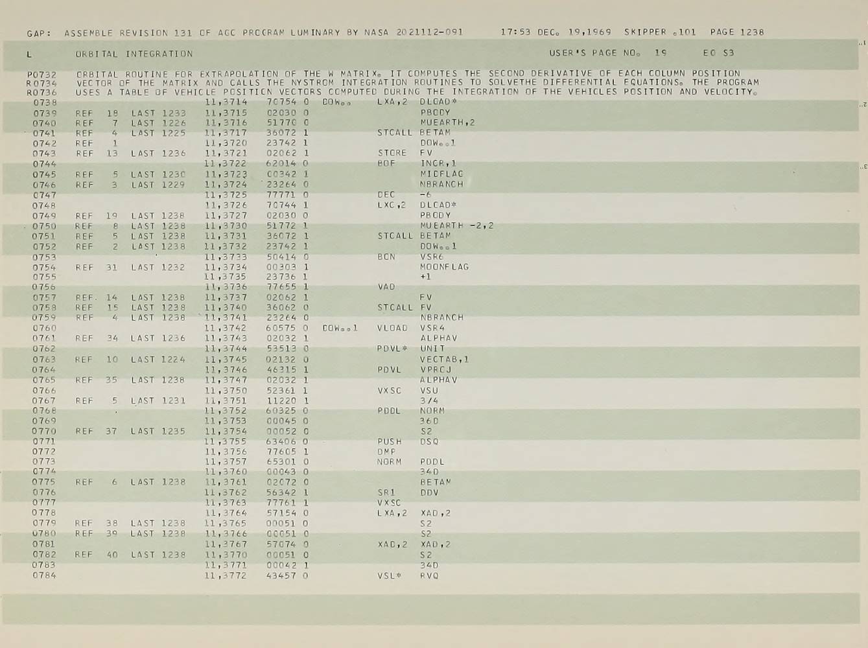
Task: Select line number '0738'
Action: (45, 102)
